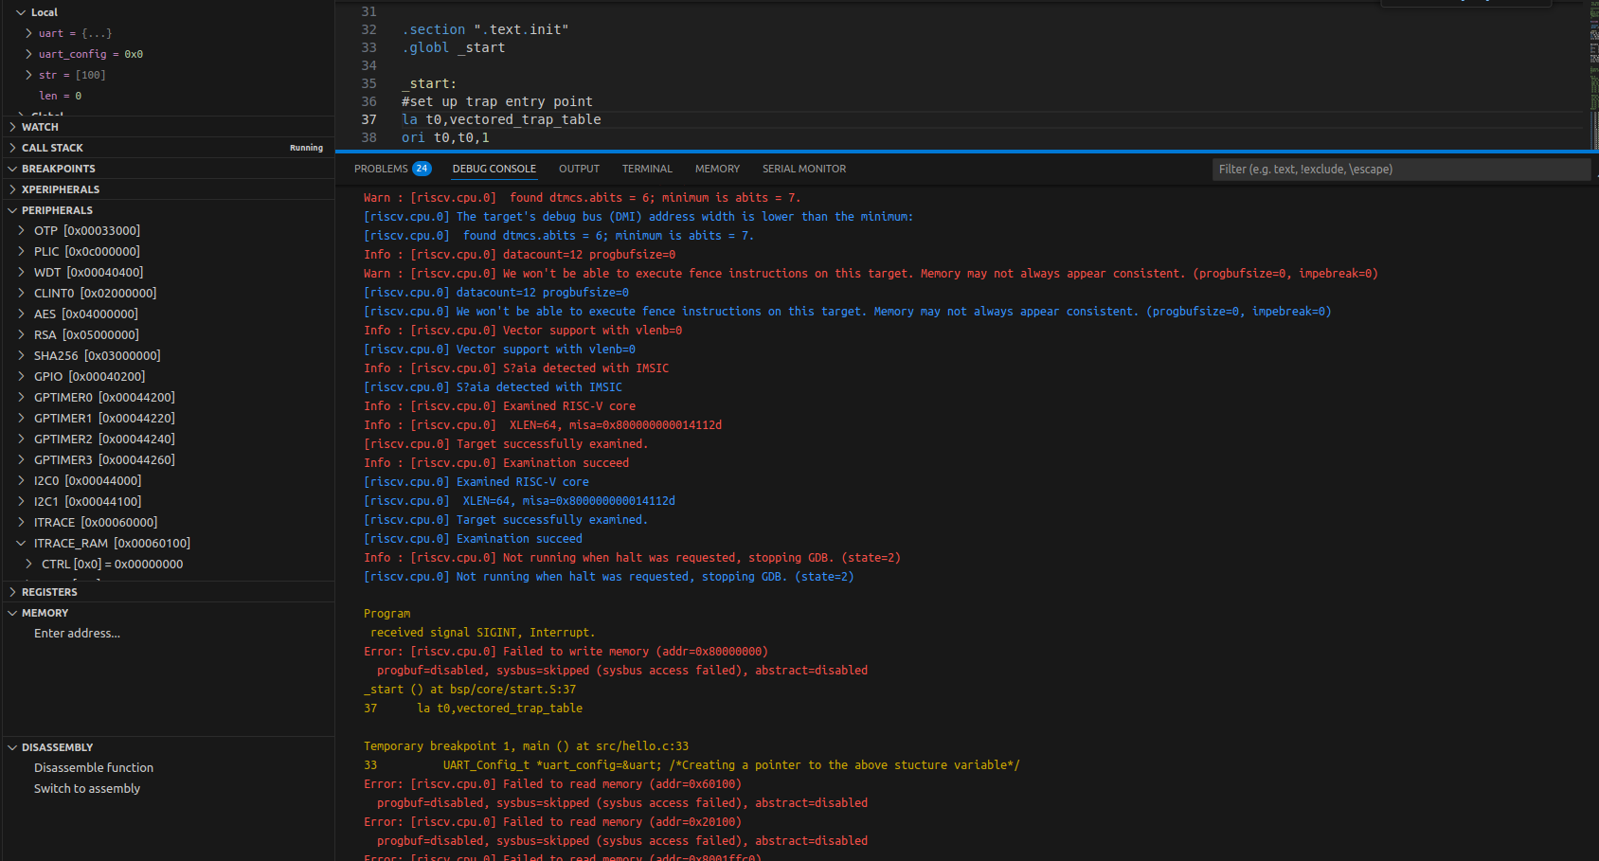
Task: Expand the uart variable chevron
Action: tap(28, 33)
